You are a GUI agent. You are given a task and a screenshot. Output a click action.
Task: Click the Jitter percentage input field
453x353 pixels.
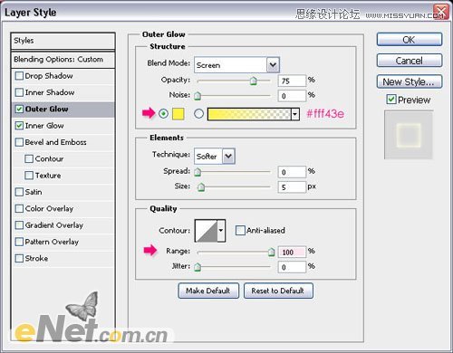point(292,267)
